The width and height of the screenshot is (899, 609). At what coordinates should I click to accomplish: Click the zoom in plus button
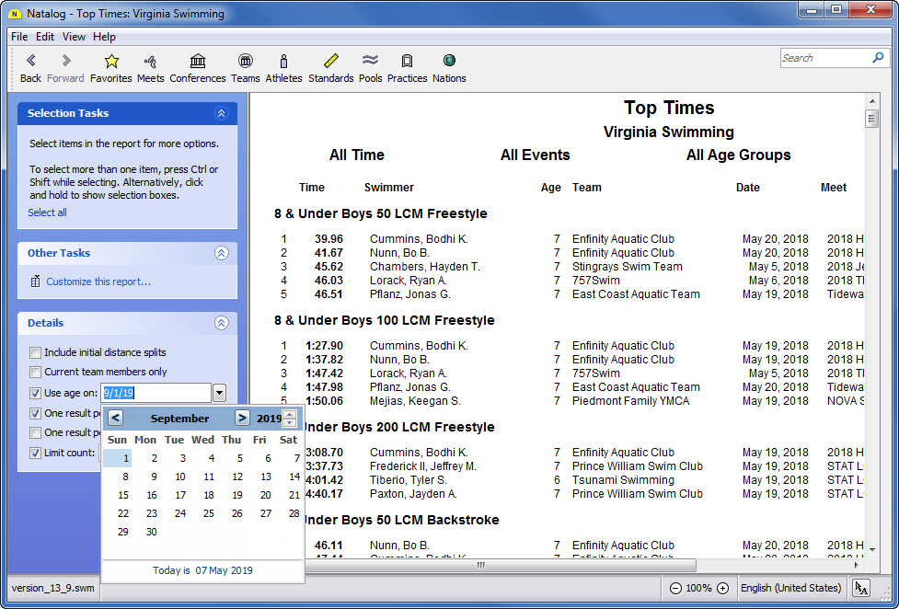pyautogui.click(x=722, y=588)
